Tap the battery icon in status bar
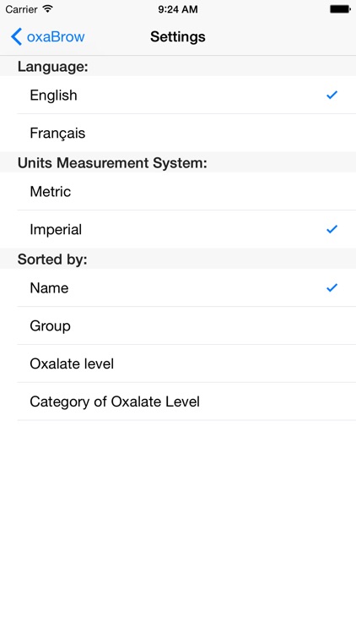The height and width of the screenshot is (634, 356). pyautogui.click(x=340, y=9)
